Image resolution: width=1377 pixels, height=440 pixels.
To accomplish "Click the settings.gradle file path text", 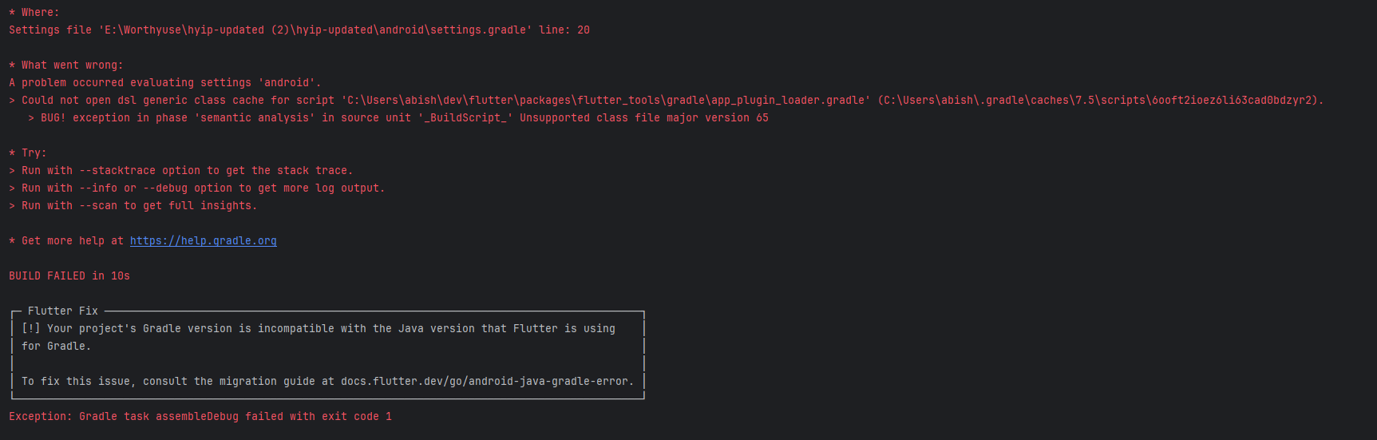I will click(x=315, y=30).
